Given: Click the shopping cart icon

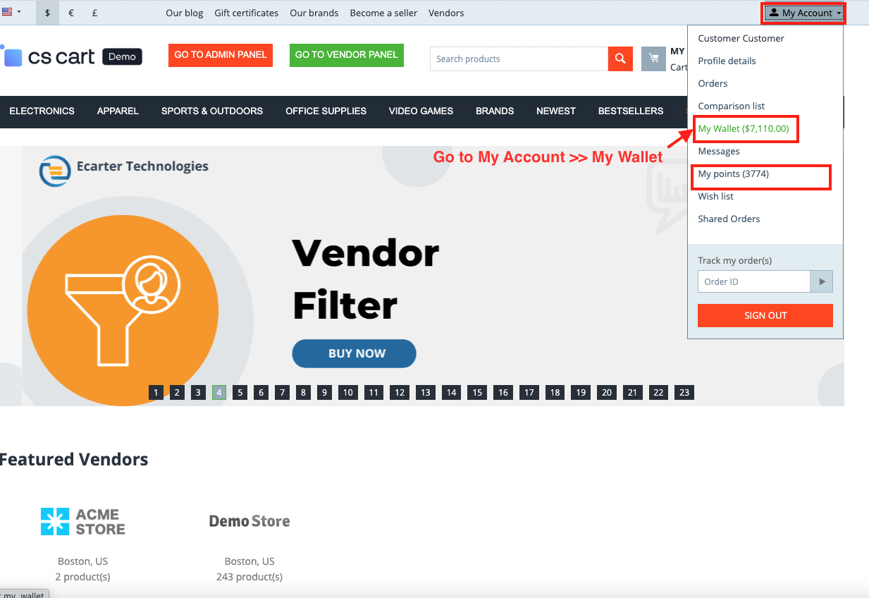Looking at the screenshot, I should (x=653, y=59).
